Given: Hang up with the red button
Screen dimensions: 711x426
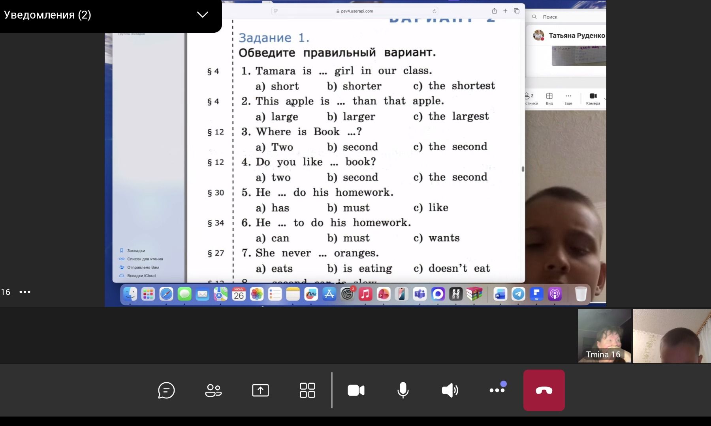Looking at the screenshot, I should click(544, 390).
